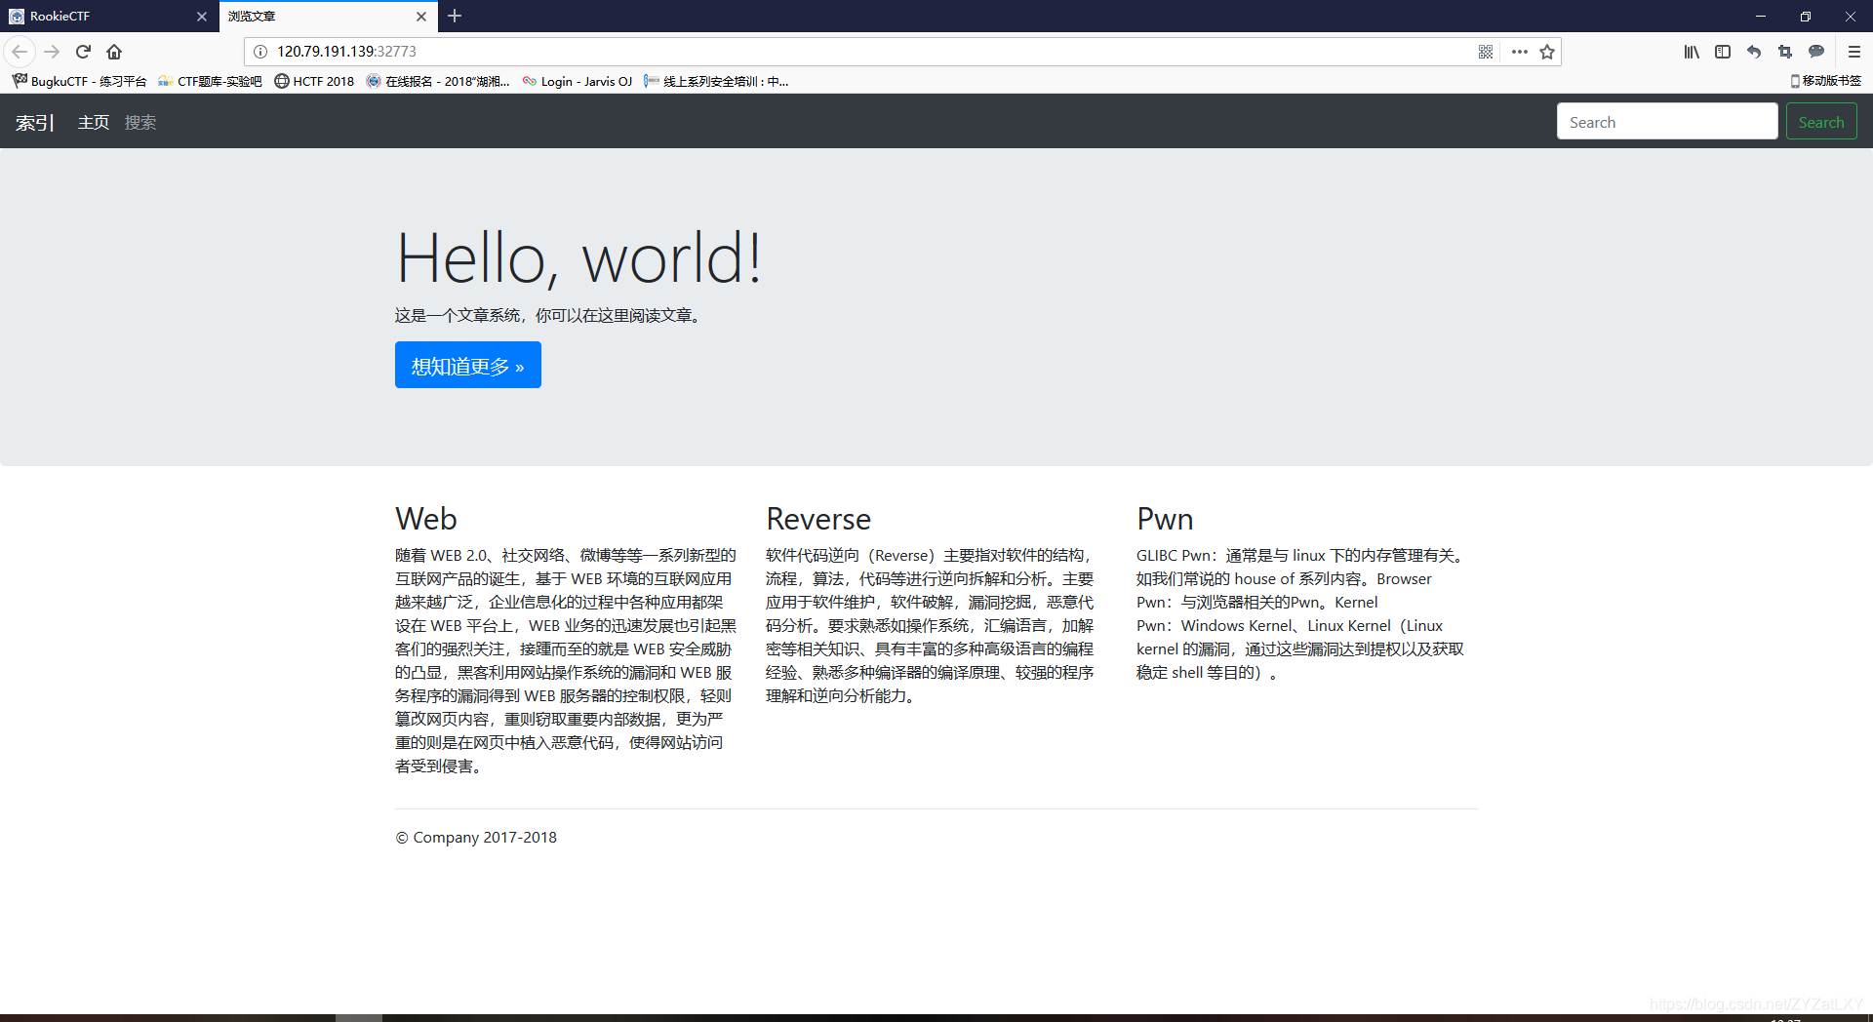Toggle the sidebar view icon
This screenshot has height=1022, width=1873.
coord(1723,52)
